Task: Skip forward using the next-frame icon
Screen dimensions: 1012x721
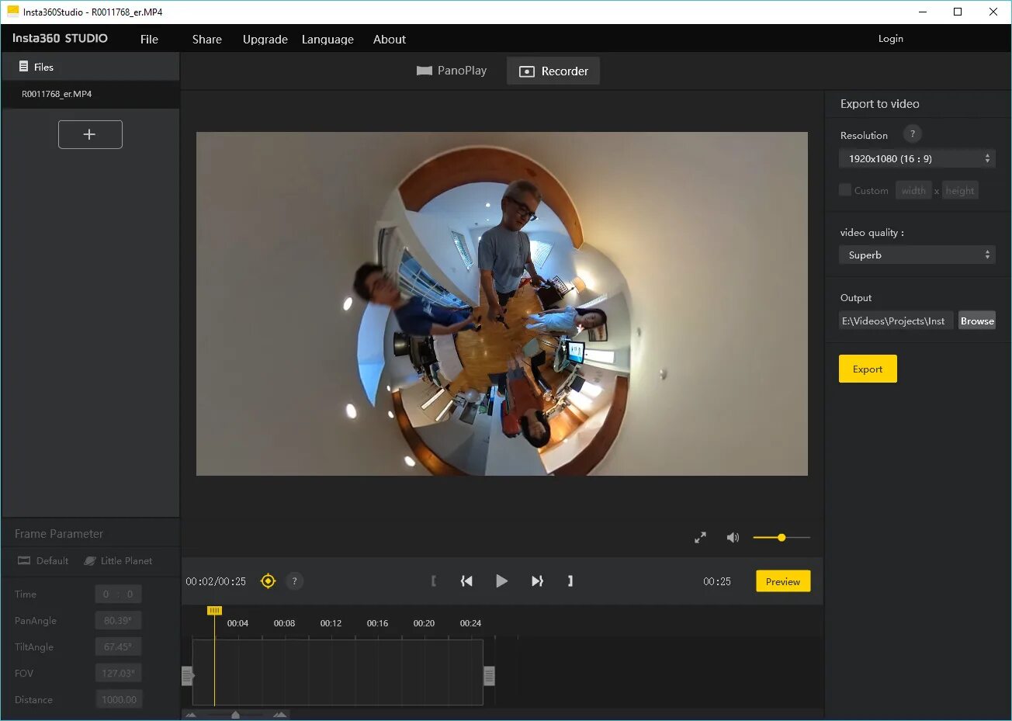Action: click(537, 581)
